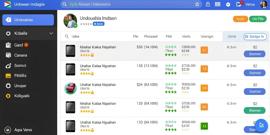This screenshot has height=135, width=270.
Task: Click the yellow Kollgvails gear icon
Action: pos(8,96)
